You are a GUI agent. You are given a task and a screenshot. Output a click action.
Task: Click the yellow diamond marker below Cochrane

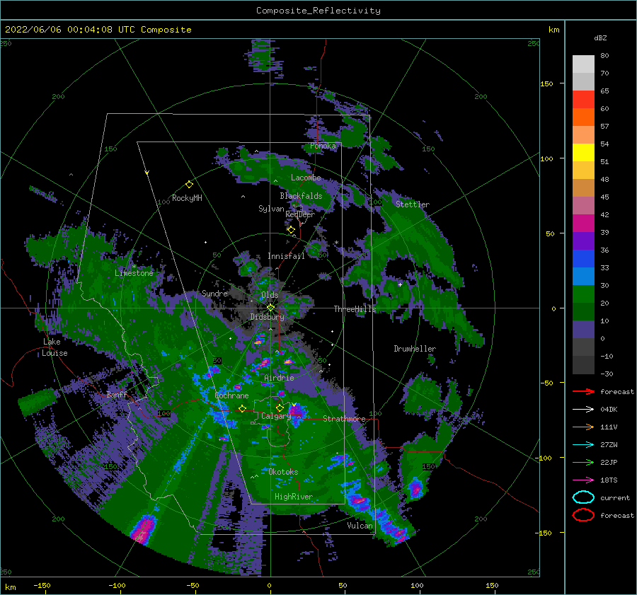pos(242,408)
